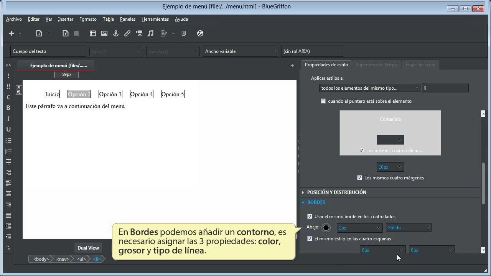
Task: Open the border color picker next to 'Abajo'
Action: coord(326,227)
